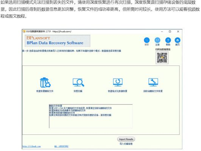Click the quick format recovery text label

(x=118, y=91)
